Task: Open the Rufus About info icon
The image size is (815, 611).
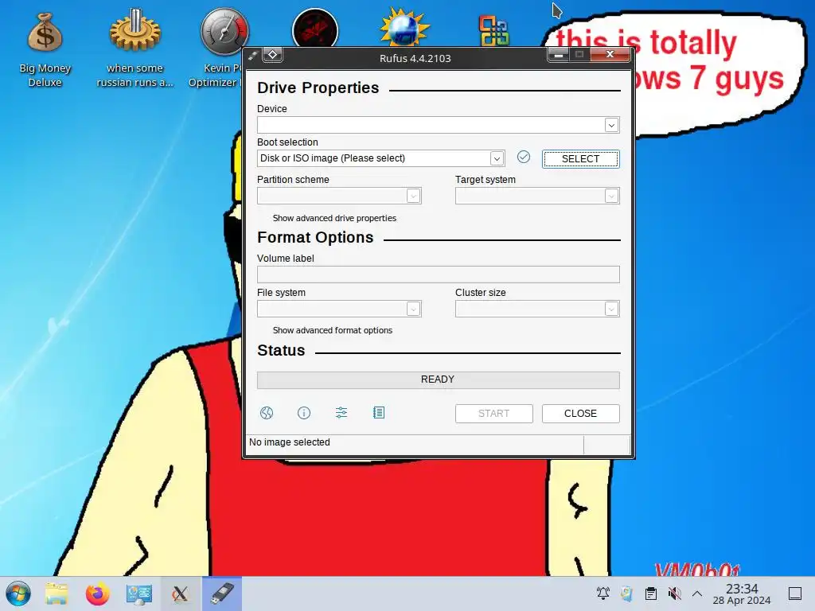Action: 304,413
